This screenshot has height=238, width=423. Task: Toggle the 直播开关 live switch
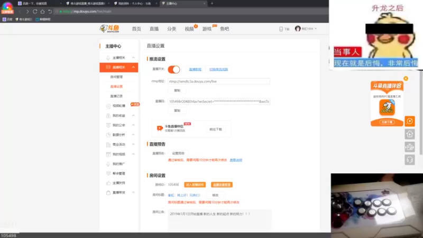click(x=174, y=69)
